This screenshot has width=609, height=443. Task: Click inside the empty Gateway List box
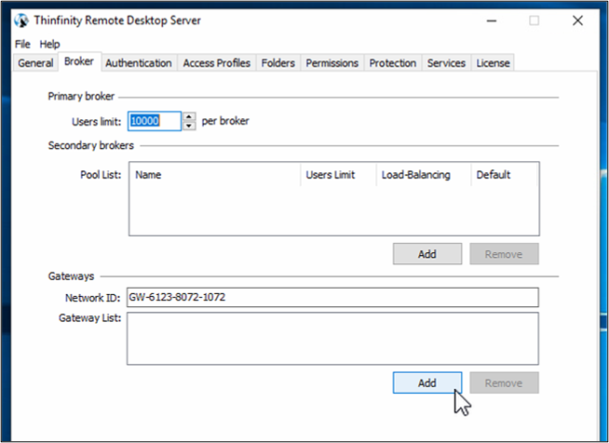click(332, 337)
